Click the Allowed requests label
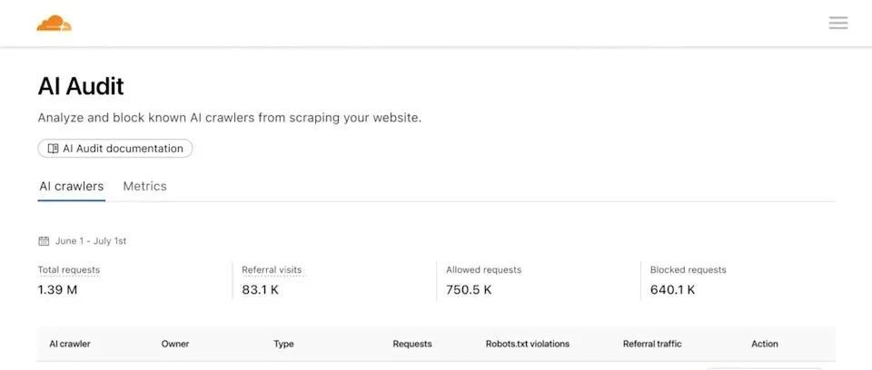This screenshot has width=872, height=370. 484,270
